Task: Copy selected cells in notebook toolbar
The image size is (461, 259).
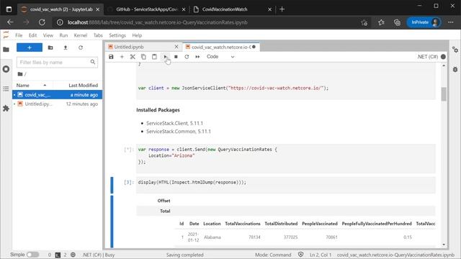Action: [143, 57]
